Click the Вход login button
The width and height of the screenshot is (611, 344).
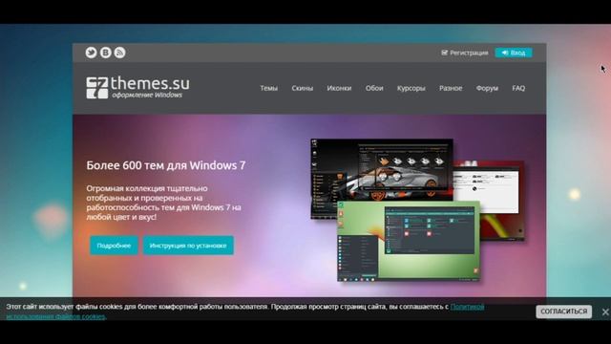pos(514,53)
